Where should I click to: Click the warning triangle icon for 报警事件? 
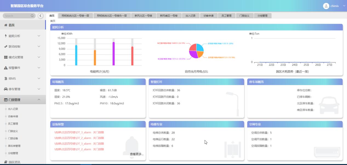pyautogui.click(x=6, y=68)
